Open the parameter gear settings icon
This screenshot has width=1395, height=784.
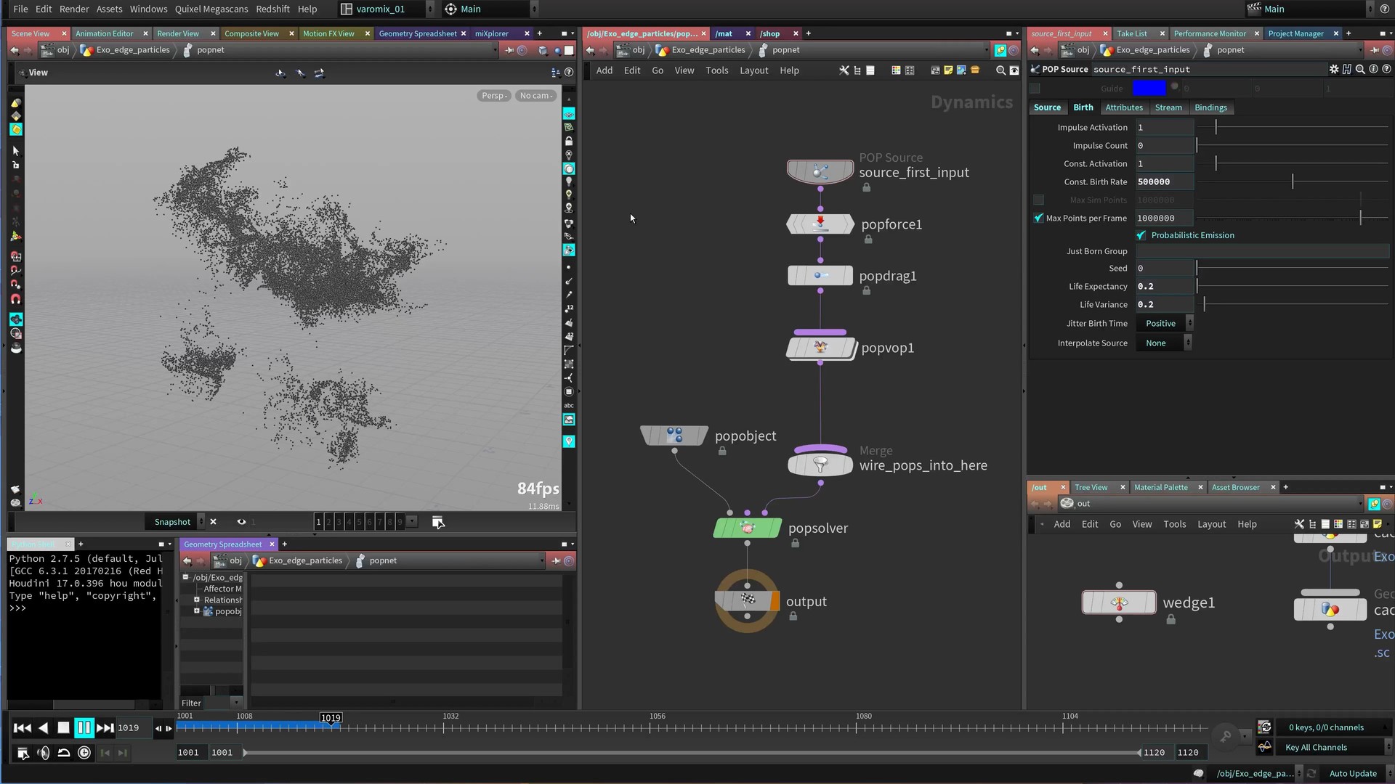click(1334, 69)
